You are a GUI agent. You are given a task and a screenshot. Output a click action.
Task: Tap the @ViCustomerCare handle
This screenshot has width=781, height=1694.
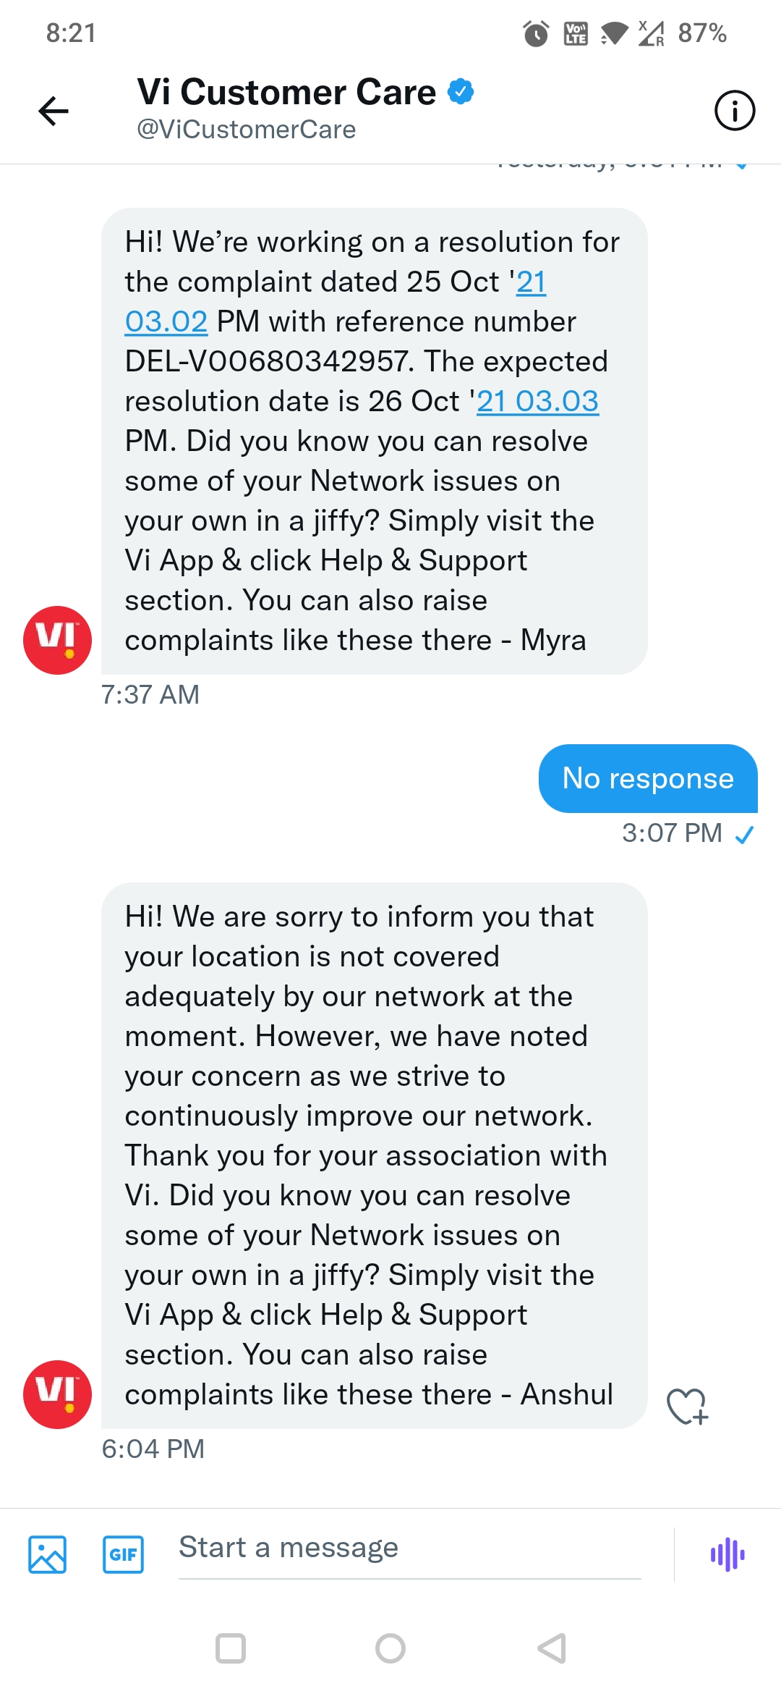[247, 130]
